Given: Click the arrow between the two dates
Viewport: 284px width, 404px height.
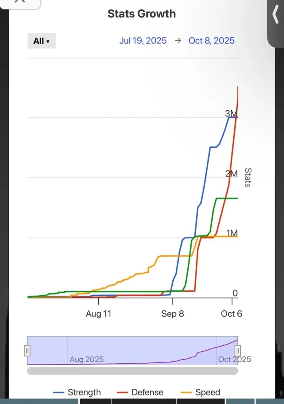Looking at the screenshot, I should 178,41.
